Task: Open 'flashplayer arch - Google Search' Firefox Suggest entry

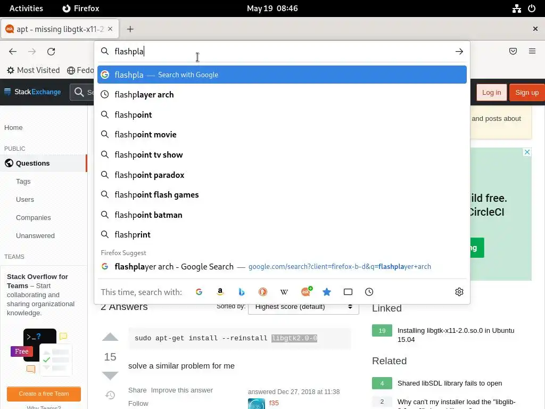Action: coord(282,267)
